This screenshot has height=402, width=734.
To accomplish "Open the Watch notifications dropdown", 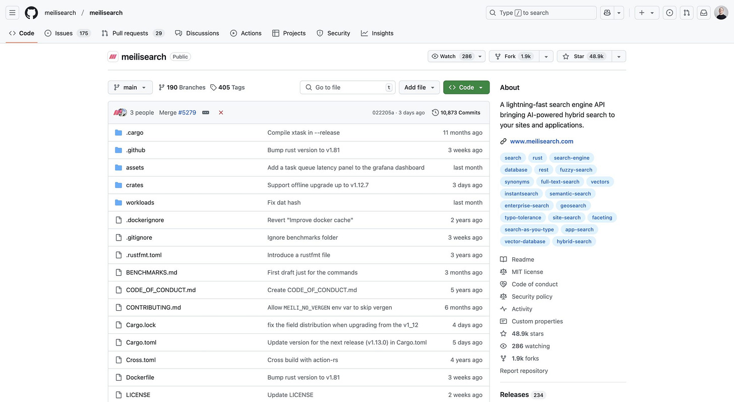I will [456, 56].
